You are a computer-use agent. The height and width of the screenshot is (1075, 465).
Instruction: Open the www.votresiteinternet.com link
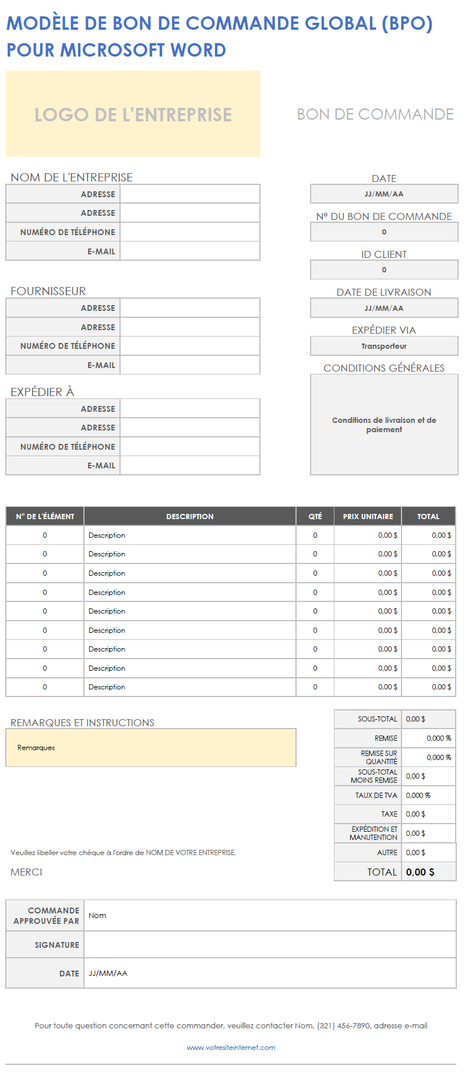click(x=231, y=1048)
